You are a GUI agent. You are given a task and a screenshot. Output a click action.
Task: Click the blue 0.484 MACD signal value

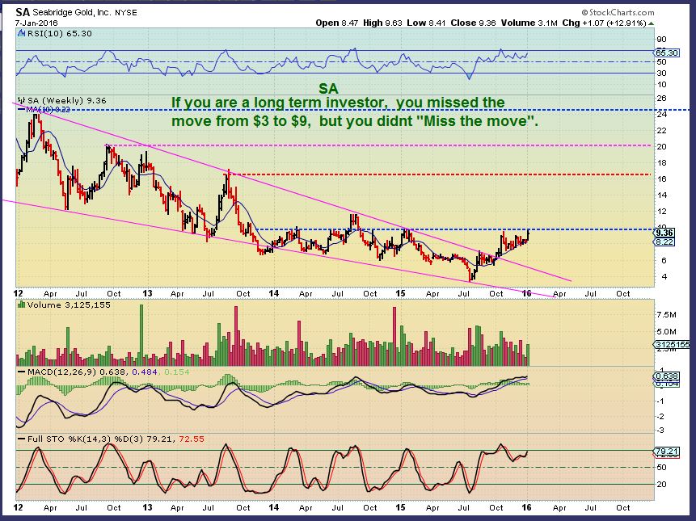click(144, 372)
